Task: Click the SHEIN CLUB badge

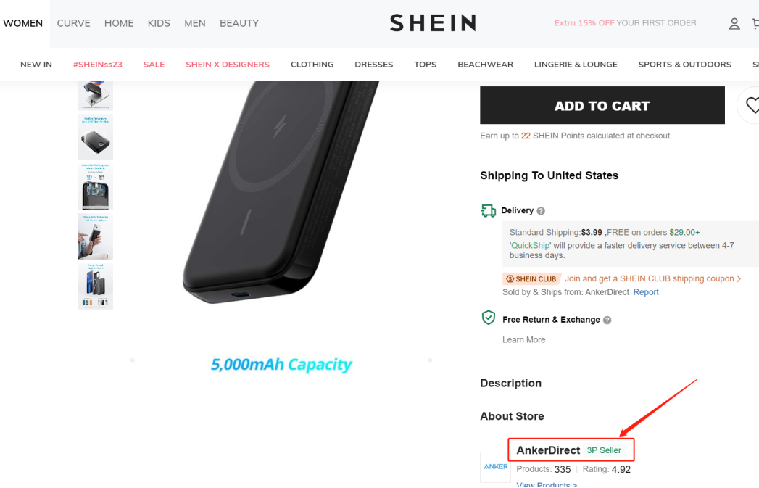Action: [x=531, y=278]
